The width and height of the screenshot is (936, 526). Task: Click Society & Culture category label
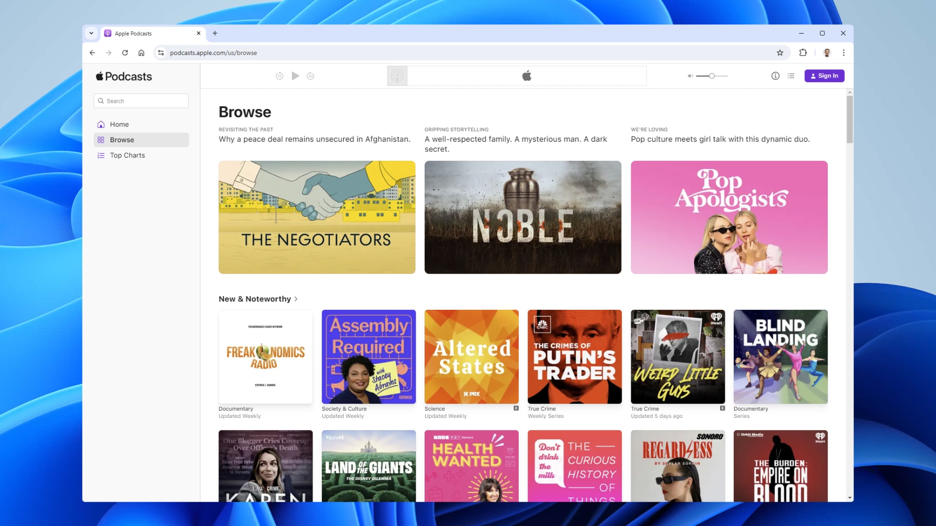coord(344,409)
